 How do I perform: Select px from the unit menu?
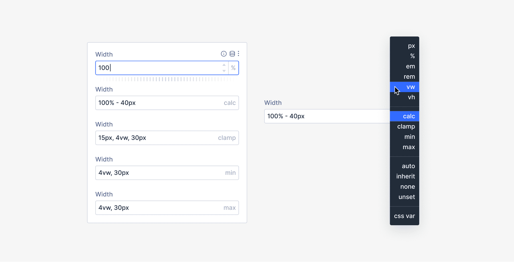[x=411, y=46]
